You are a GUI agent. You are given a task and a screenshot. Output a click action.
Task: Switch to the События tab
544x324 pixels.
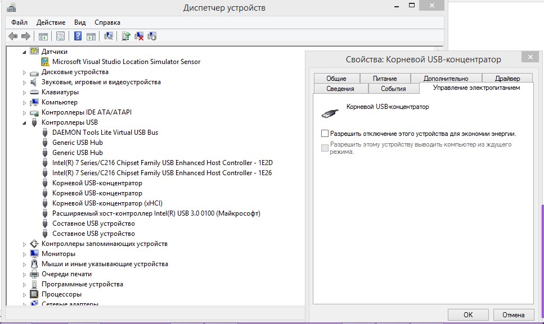tap(393, 89)
